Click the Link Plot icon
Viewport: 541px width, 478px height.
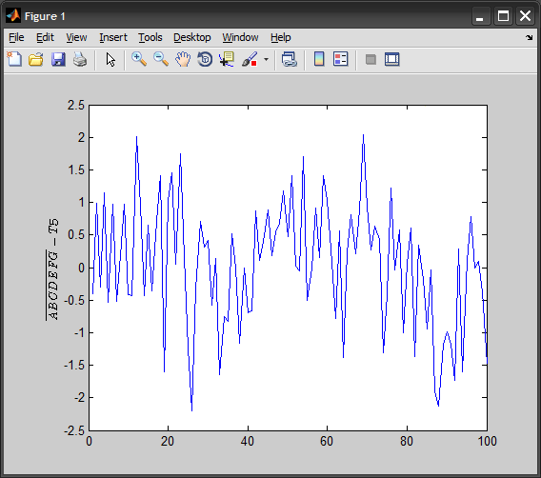pyautogui.click(x=290, y=59)
